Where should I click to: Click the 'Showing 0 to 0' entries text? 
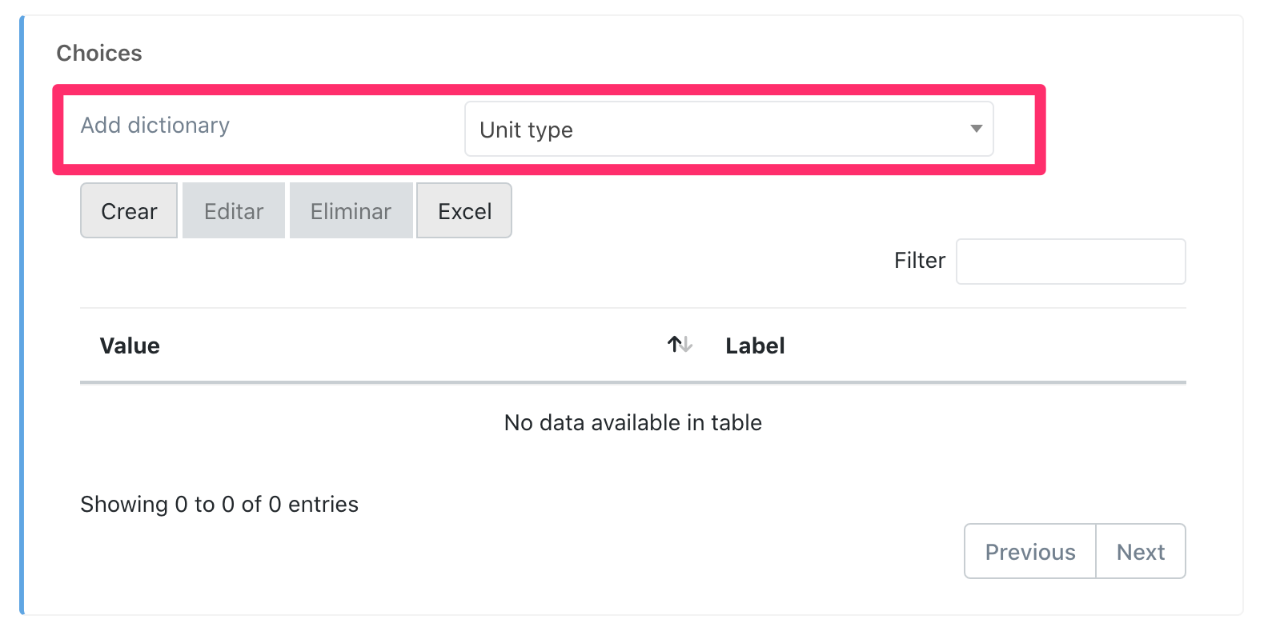219,505
